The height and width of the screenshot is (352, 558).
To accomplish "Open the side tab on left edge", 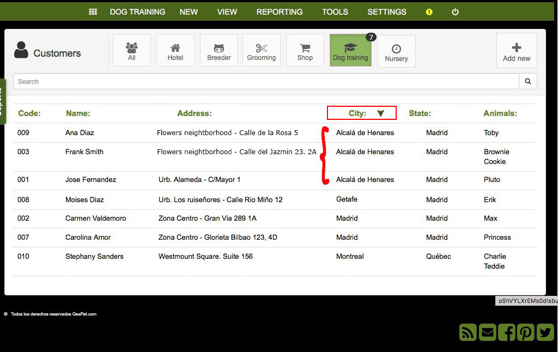I will [x=3, y=101].
